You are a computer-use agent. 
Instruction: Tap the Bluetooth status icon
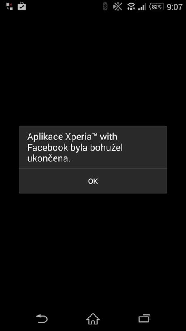(105, 7)
